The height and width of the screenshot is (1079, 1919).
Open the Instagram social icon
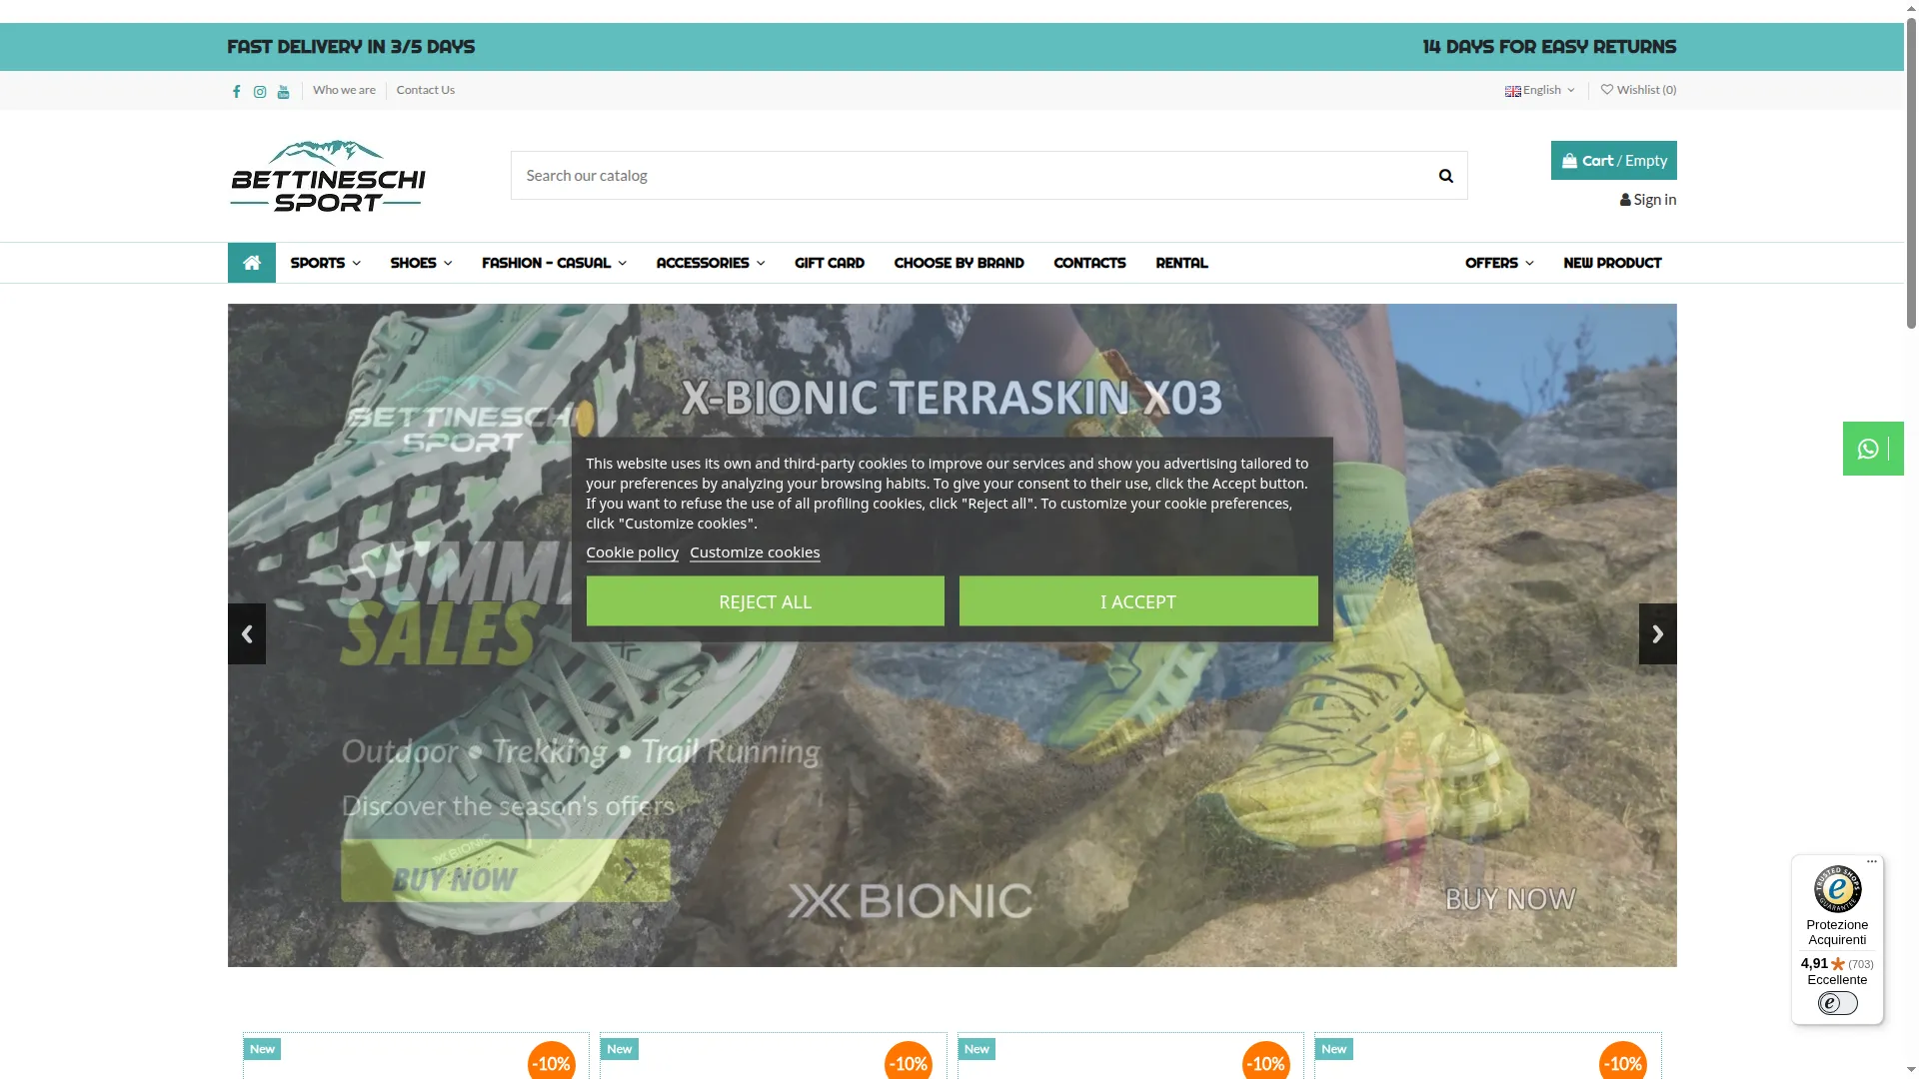pyautogui.click(x=260, y=92)
